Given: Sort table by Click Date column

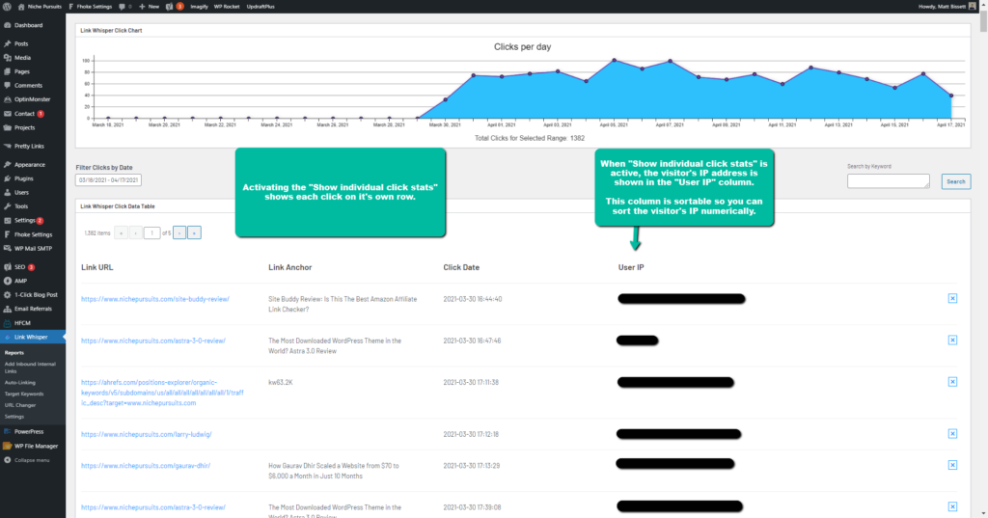Looking at the screenshot, I should click(x=461, y=267).
